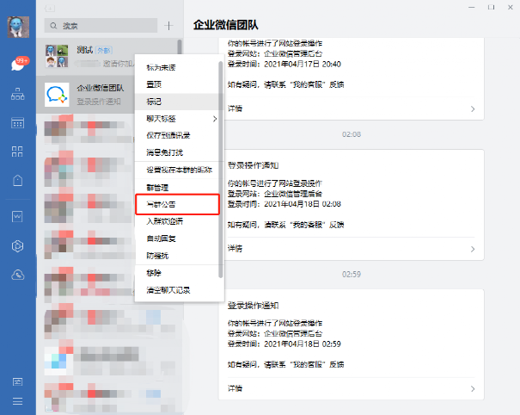This screenshot has width=520, height=415.
Task: Click the hexagon icon in left sidebar
Action: (17, 246)
